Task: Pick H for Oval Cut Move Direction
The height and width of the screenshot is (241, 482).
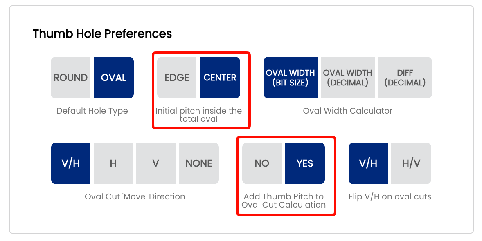Action: coord(113,163)
